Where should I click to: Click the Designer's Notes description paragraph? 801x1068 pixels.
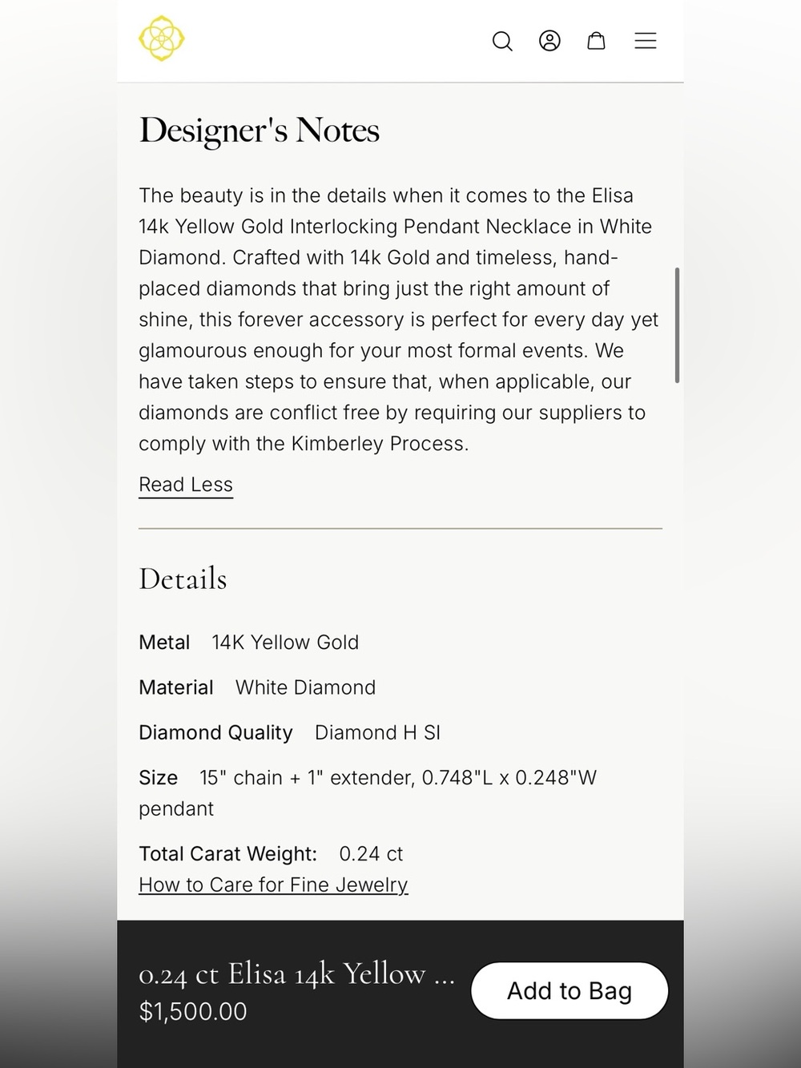[x=399, y=320]
